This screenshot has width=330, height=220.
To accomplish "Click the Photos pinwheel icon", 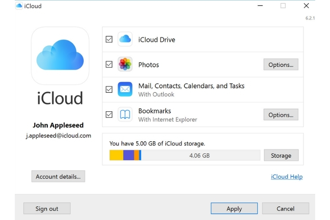I will [x=125, y=64].
